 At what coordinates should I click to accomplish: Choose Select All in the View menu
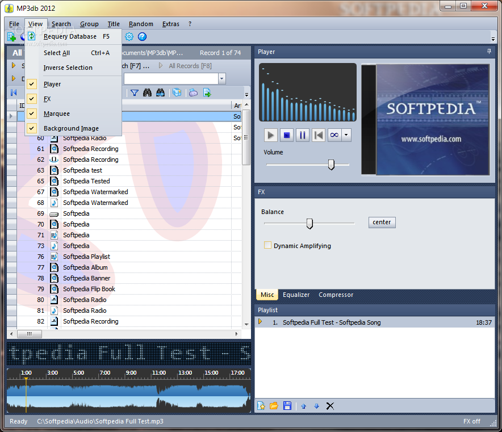coord(74,53)
